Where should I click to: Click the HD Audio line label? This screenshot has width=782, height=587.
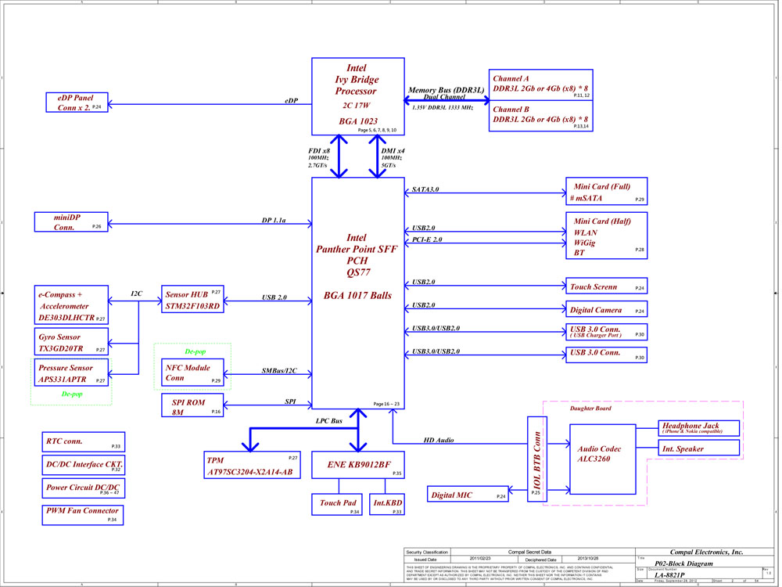(439, 440)
